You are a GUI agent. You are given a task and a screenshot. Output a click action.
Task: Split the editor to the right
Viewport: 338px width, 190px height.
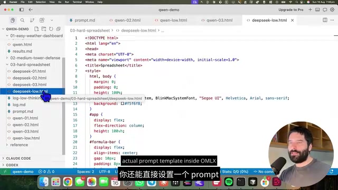point(325,20)
